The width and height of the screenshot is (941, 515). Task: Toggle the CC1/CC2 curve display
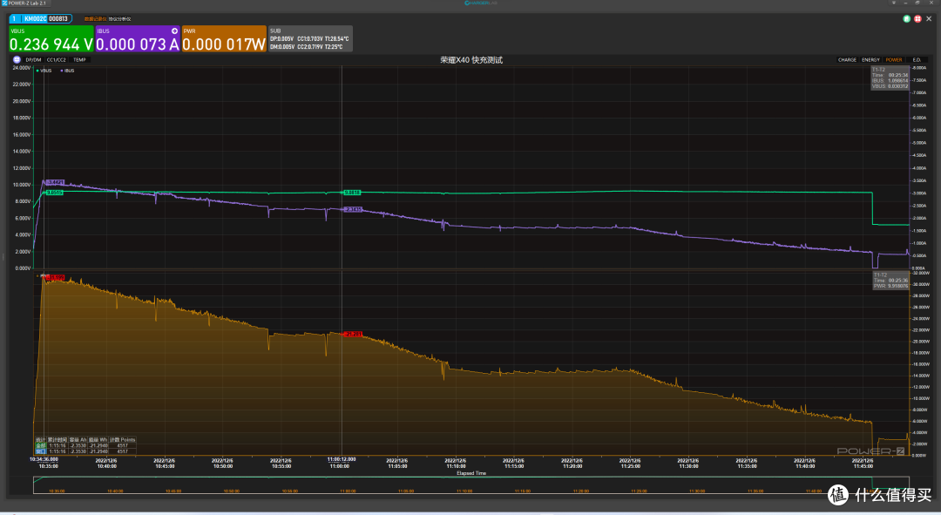(57, 60)
